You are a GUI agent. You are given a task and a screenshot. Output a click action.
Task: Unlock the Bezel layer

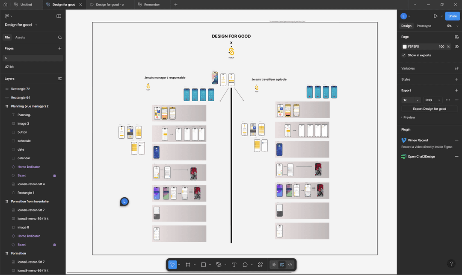pyautogui.click(x=54, y=175)
